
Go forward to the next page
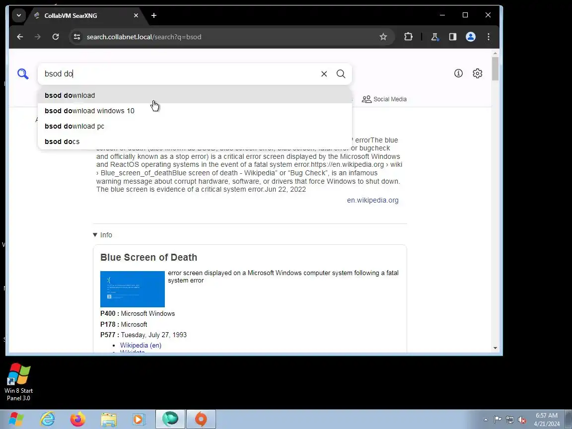click(x=38, y=37)
